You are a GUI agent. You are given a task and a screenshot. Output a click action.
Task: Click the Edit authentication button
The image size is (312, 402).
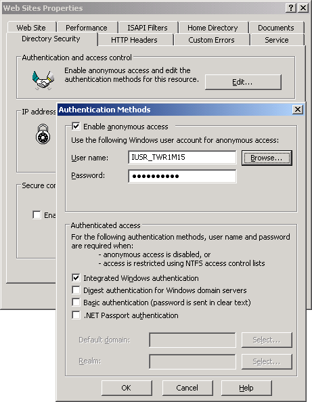click(x=243, y=82)
